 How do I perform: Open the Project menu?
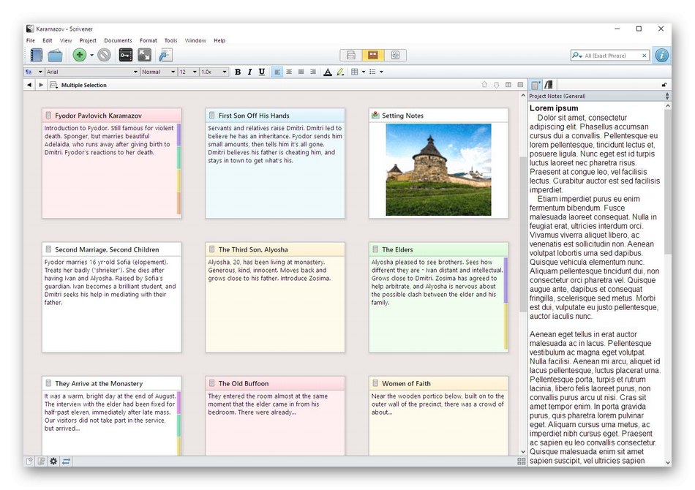click(88, 40)
